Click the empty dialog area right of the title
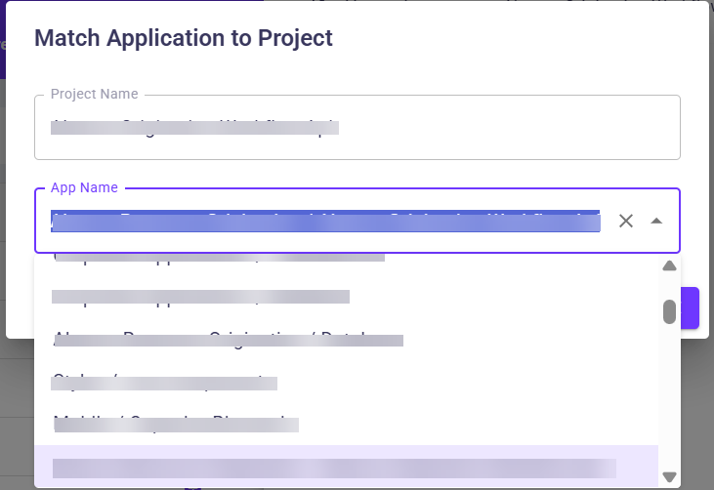714x490 pixels. coord(518,38)
